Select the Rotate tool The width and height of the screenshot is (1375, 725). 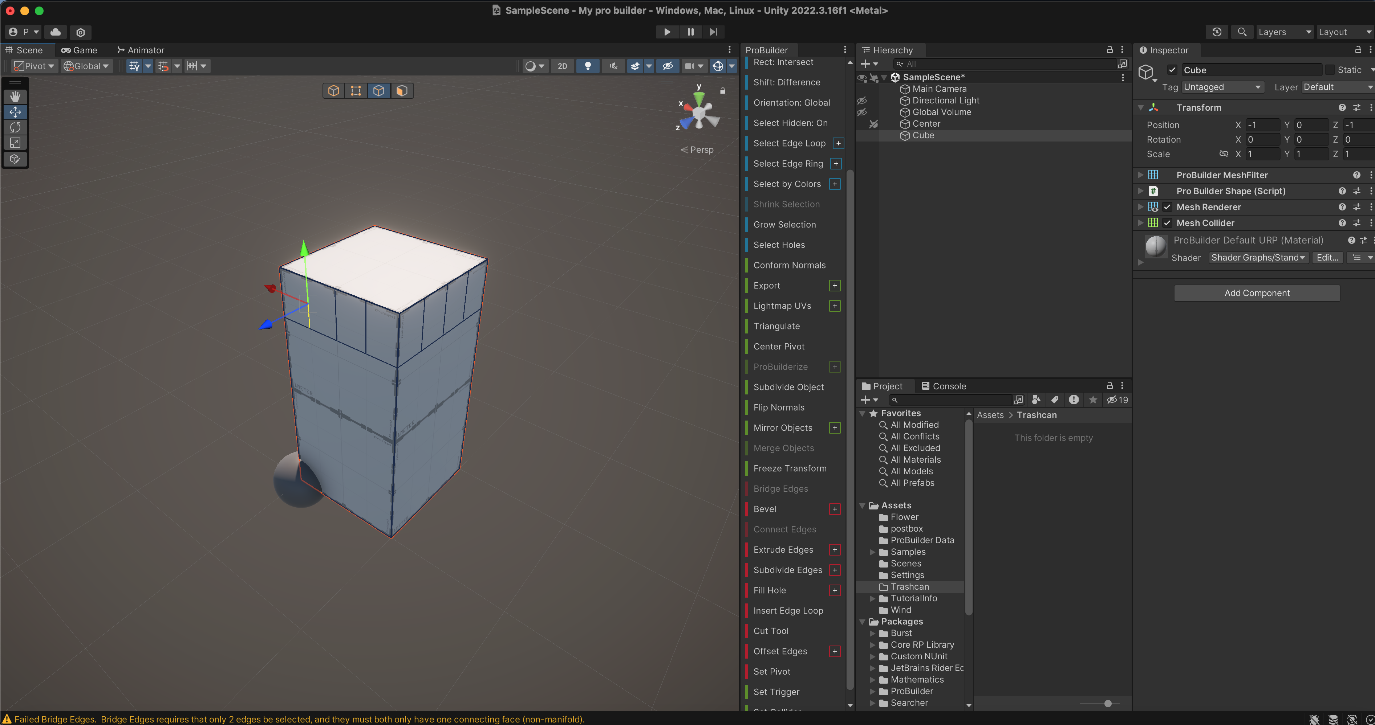[x=15, y=127]
